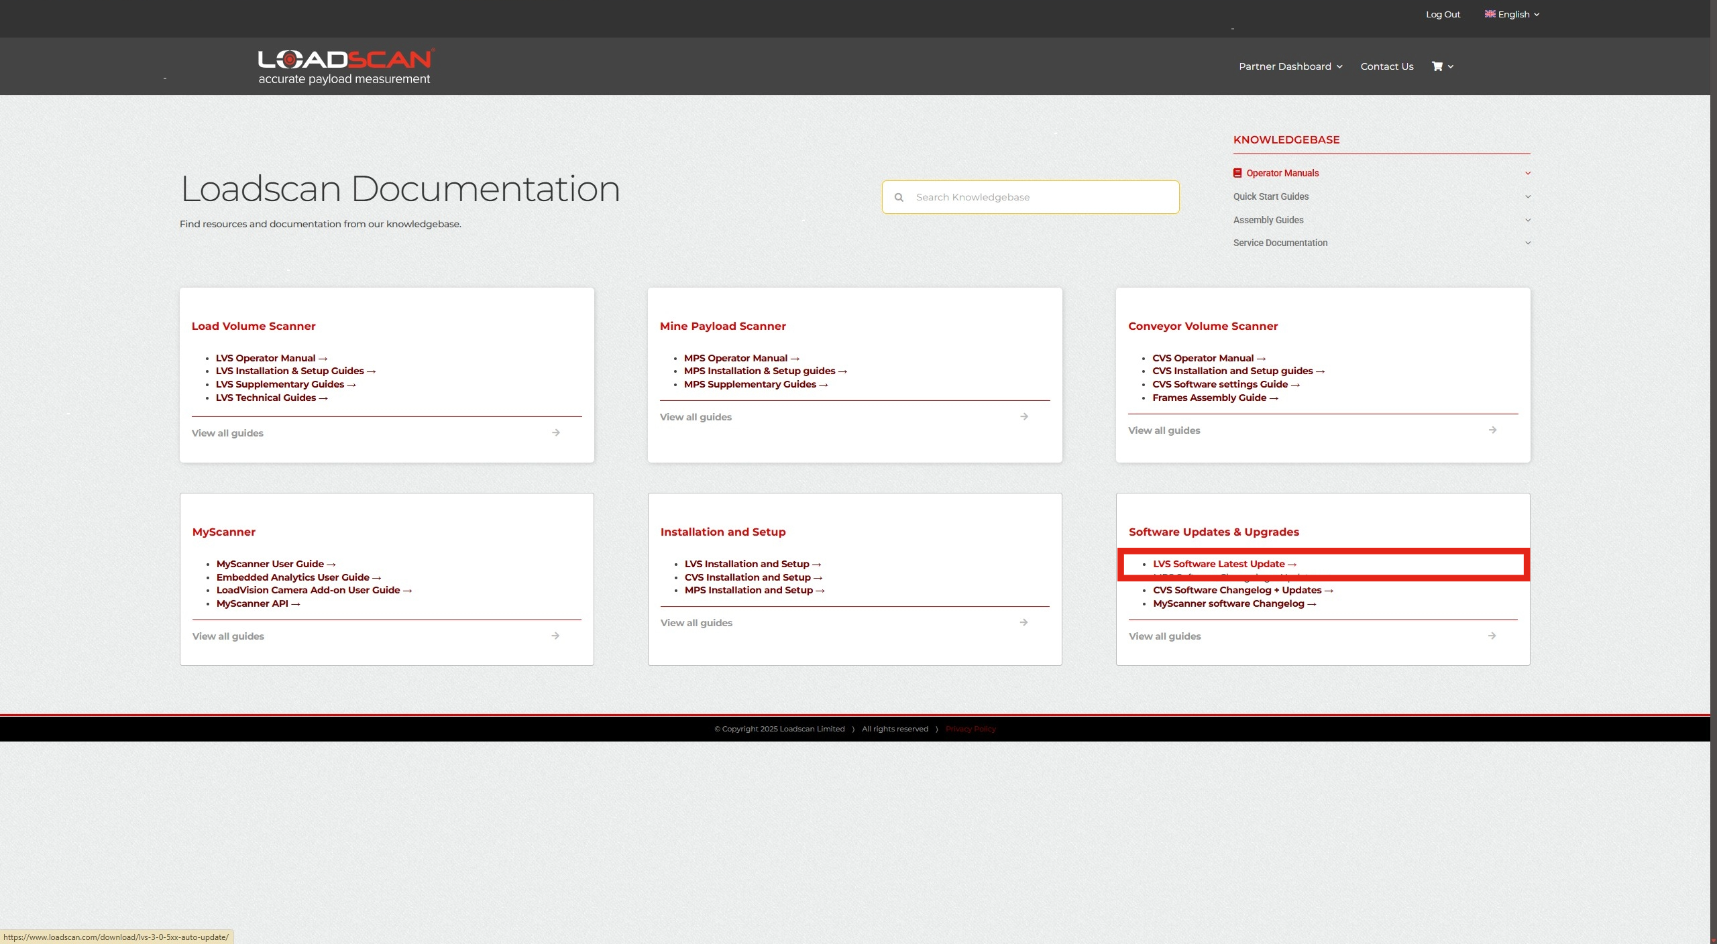Select Operator Manuals in Knowledgebase sidebar

[x=1282, y=173]
